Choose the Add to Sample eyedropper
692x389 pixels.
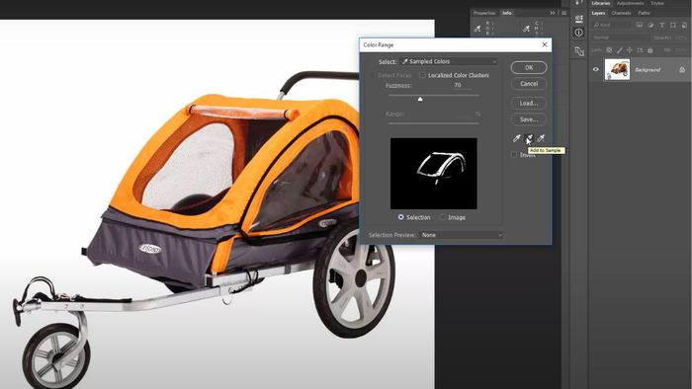[x=529, y=138]
